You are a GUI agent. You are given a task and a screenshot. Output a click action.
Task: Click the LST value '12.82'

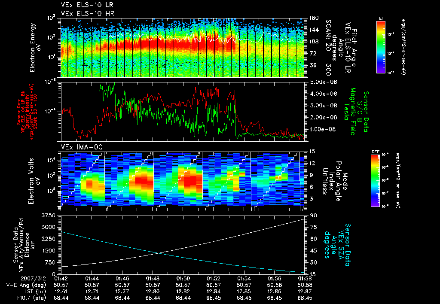coord(183,292)
